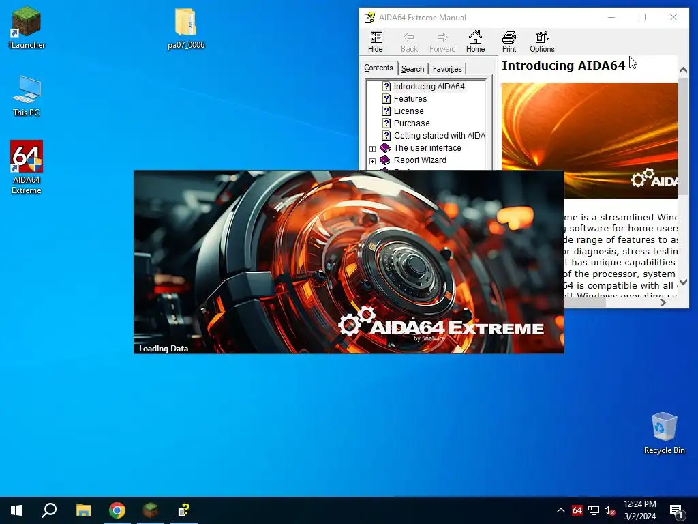Select the Contents tab
698x524 pixels.
(x=378, y=68)
